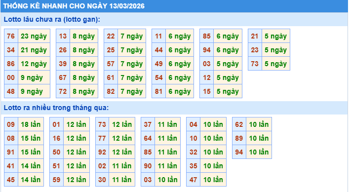Click lotto number 67
The height and width of the screenshot is (192, 349).
click(x=63, y=77)
